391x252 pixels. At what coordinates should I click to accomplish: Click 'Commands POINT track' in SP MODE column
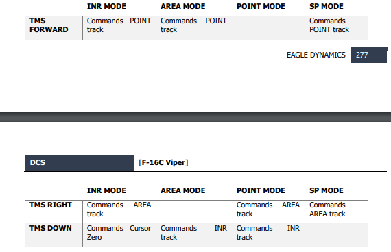(329, 25)
